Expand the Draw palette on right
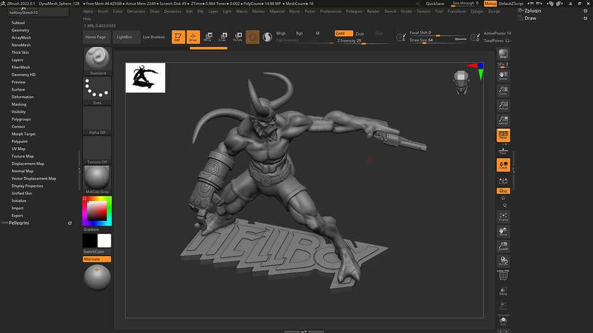The image size is (593, 333). [530, 18]
